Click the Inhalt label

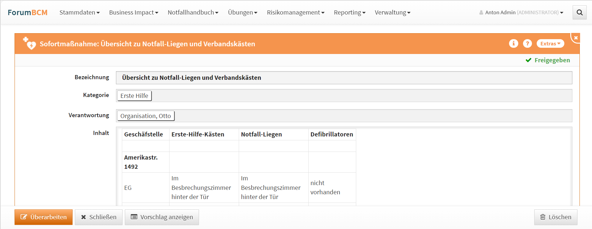[x=101, y=133]
